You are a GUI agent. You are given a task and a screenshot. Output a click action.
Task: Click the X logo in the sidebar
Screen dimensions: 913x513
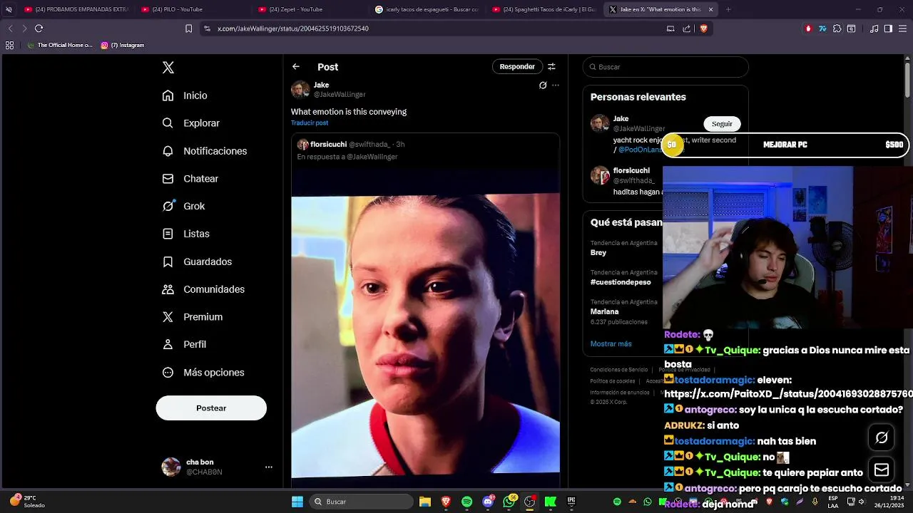point(168,68)
